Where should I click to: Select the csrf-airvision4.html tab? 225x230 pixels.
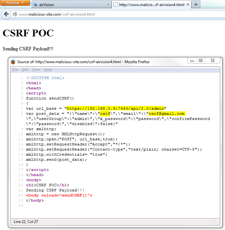point(151,5)
